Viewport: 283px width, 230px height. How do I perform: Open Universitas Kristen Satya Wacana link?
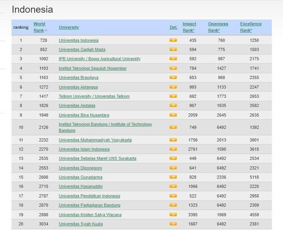90,215
